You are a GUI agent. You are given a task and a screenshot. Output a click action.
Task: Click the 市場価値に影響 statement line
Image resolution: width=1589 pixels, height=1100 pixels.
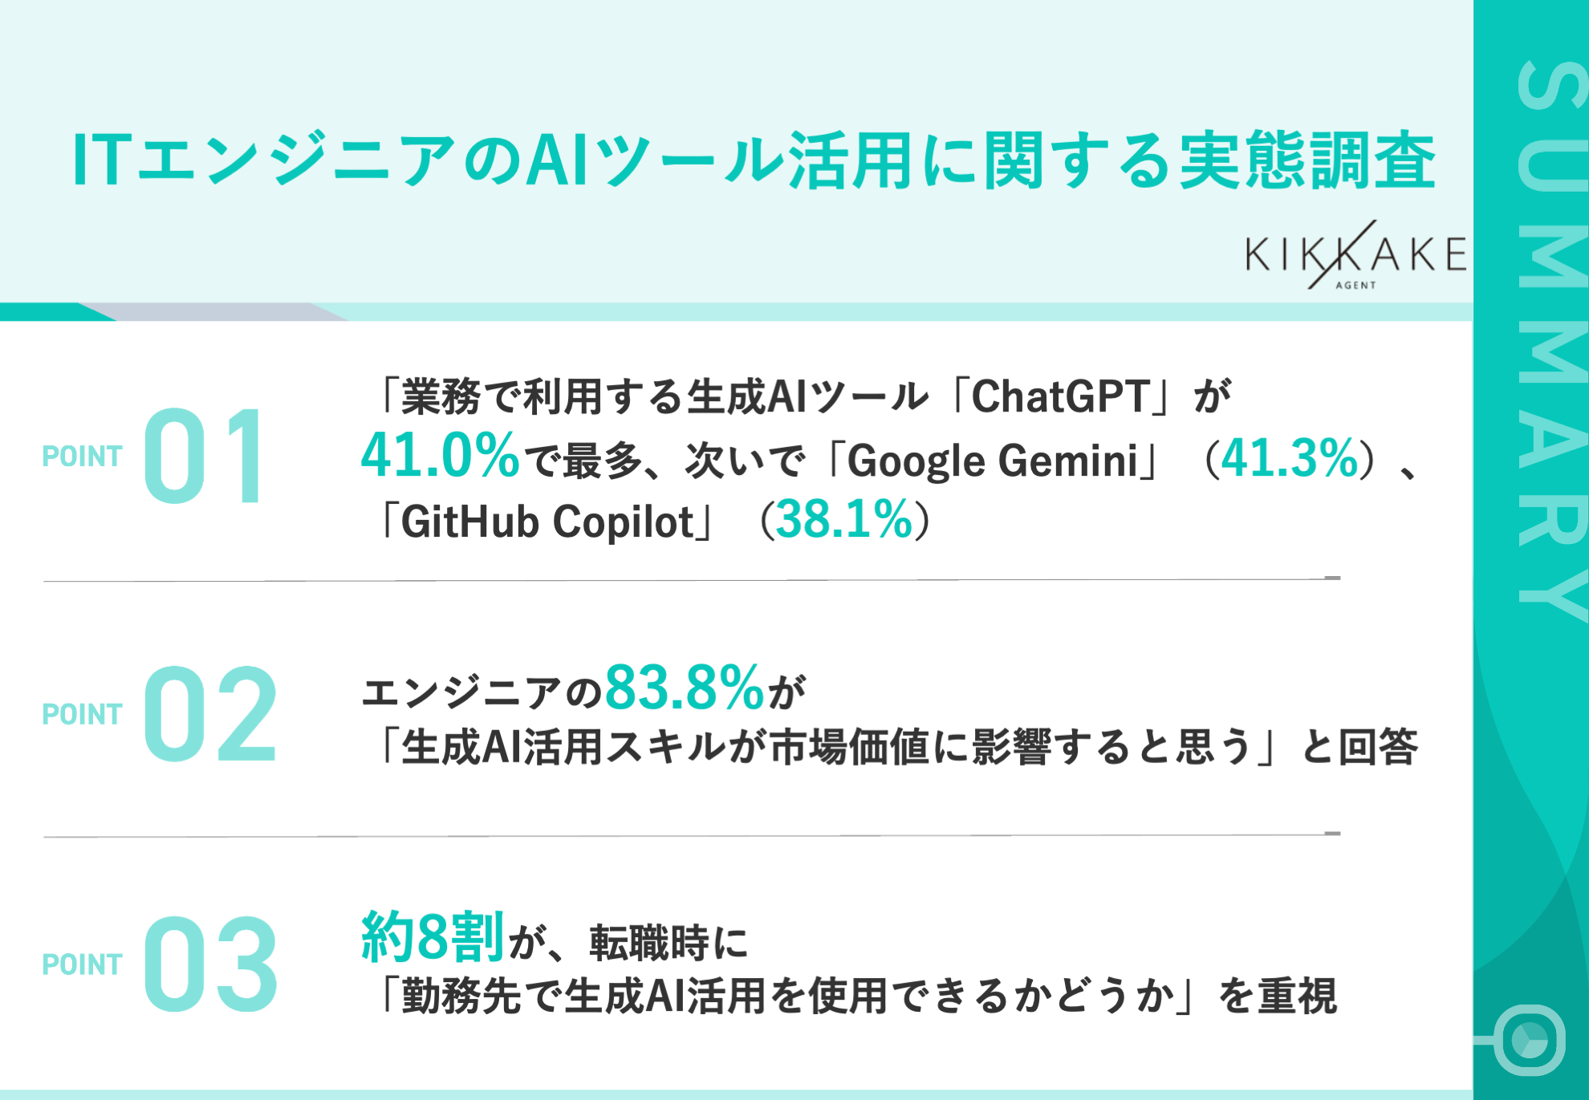tap(896, 748)
